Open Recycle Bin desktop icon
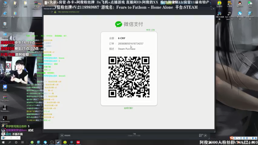Image resolution: width=258 pixels, height=145 pixels. 5,25
